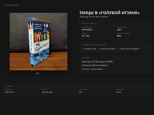
Task: Click the AUTHENTICITY INDICATORS section heading
Action: pos(94,45)
